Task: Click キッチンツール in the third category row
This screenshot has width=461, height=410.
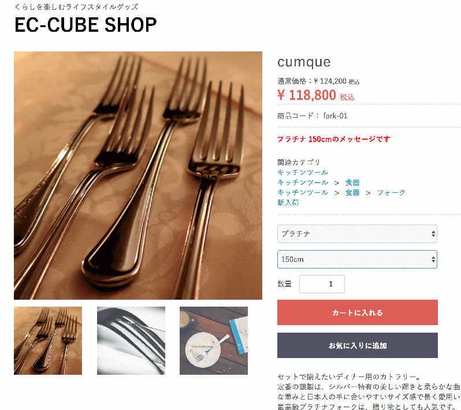Action: [303, 192]
